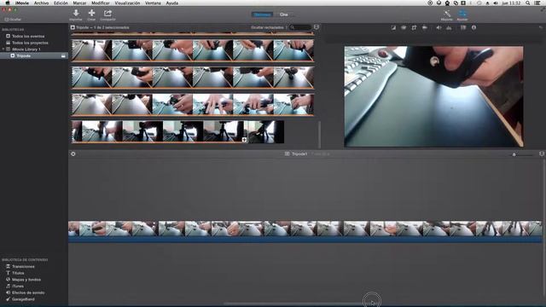546x307 pixels.
Task: Click the Importar download arrow icon
Action: 76,14
